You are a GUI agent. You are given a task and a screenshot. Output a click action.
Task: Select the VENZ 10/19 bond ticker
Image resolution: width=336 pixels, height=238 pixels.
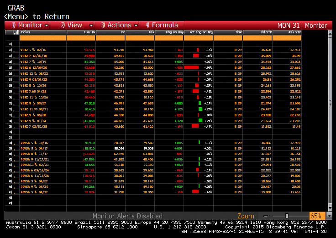click(33, 62)
